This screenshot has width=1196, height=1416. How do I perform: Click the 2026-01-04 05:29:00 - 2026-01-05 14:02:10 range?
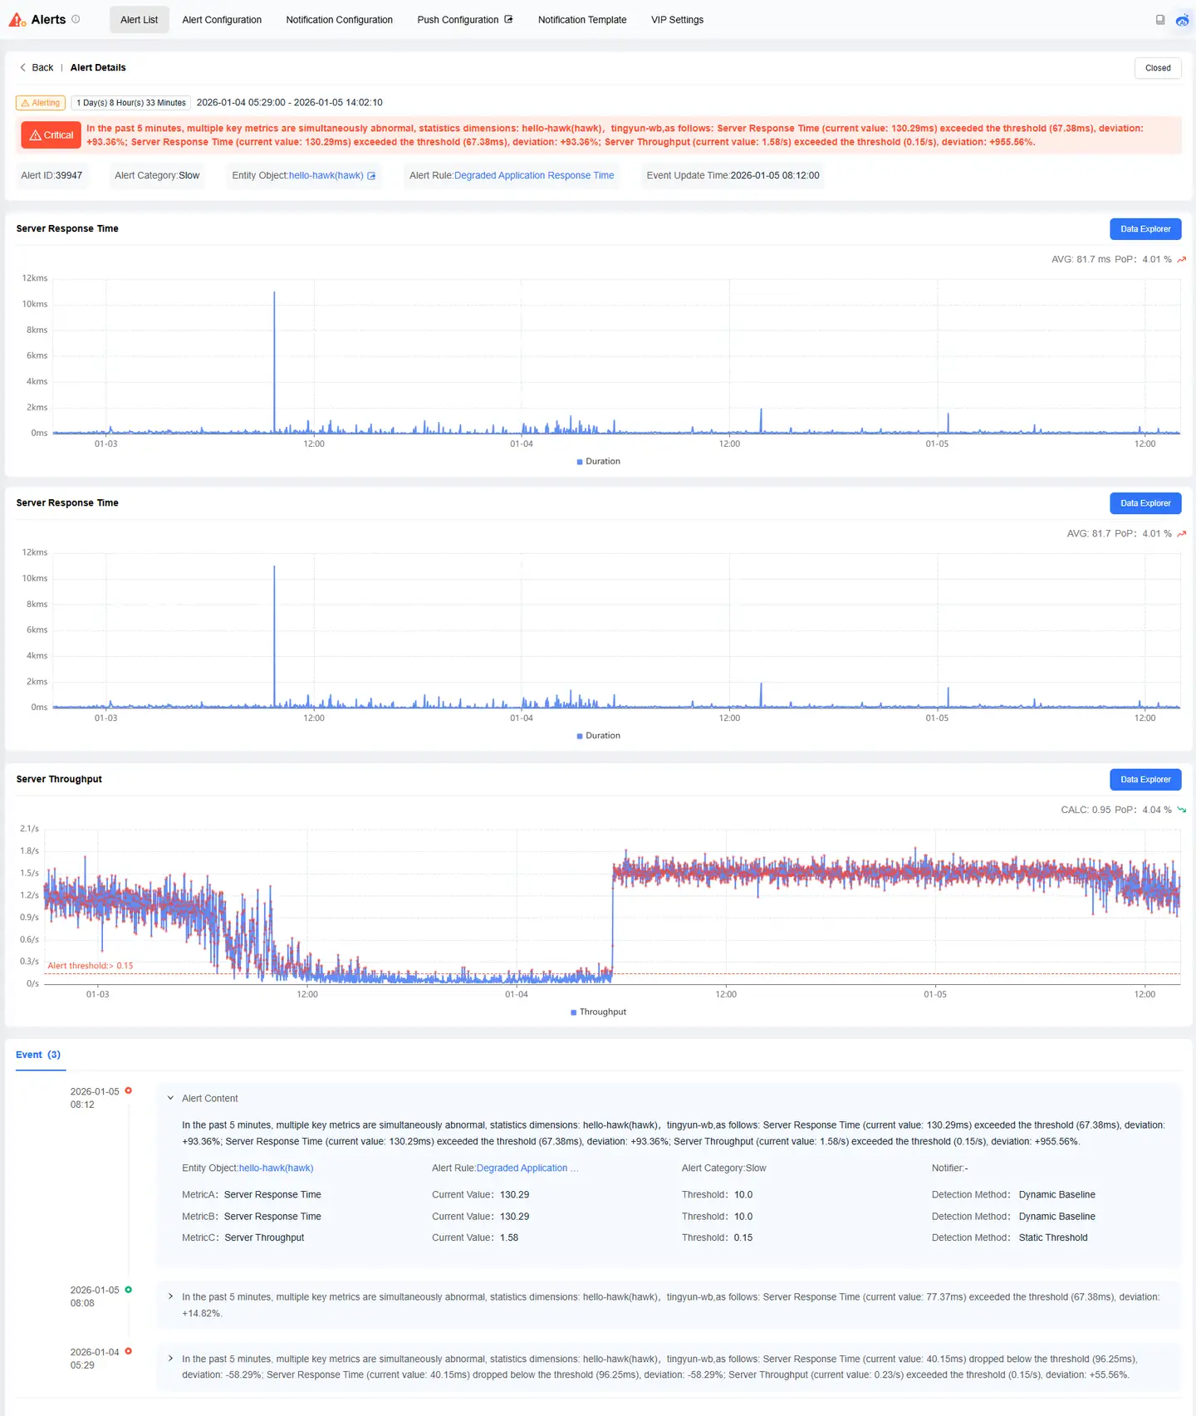tap(290, 103)
